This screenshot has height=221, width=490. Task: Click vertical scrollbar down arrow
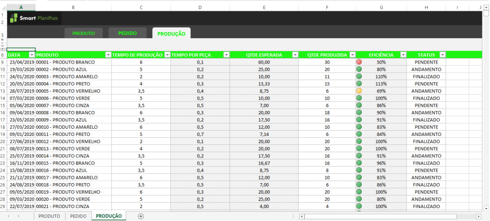pos(486,208)
